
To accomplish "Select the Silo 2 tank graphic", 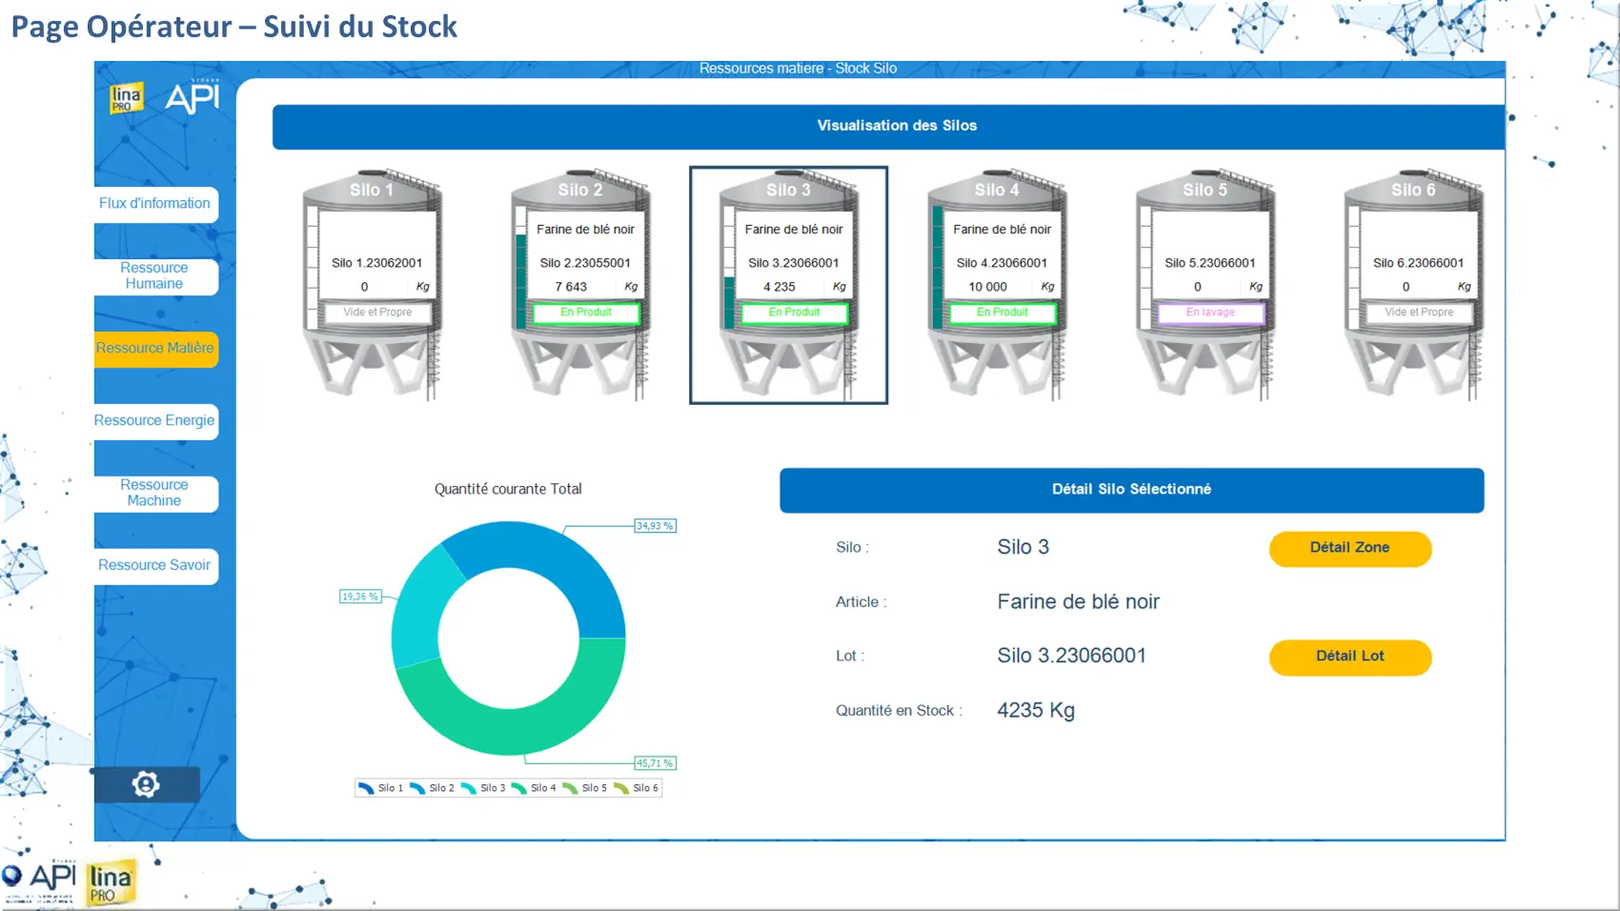I will tap(580, 284).
